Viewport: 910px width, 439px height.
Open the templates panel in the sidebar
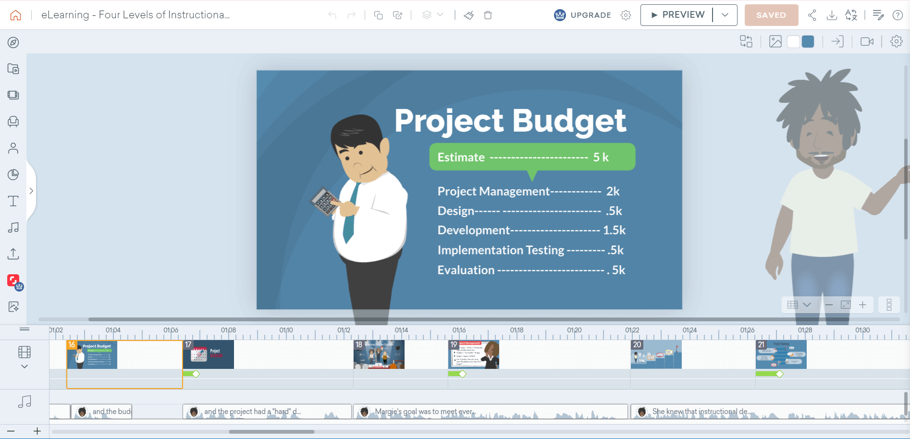click(x=13, y=69)
